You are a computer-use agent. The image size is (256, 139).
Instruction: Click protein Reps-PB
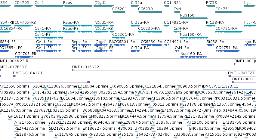(x=81, y=51)
